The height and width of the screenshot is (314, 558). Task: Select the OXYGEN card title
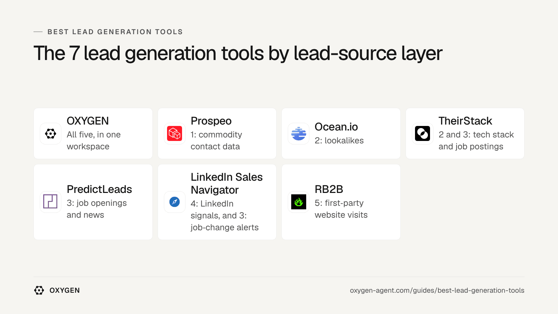[88, 121]
